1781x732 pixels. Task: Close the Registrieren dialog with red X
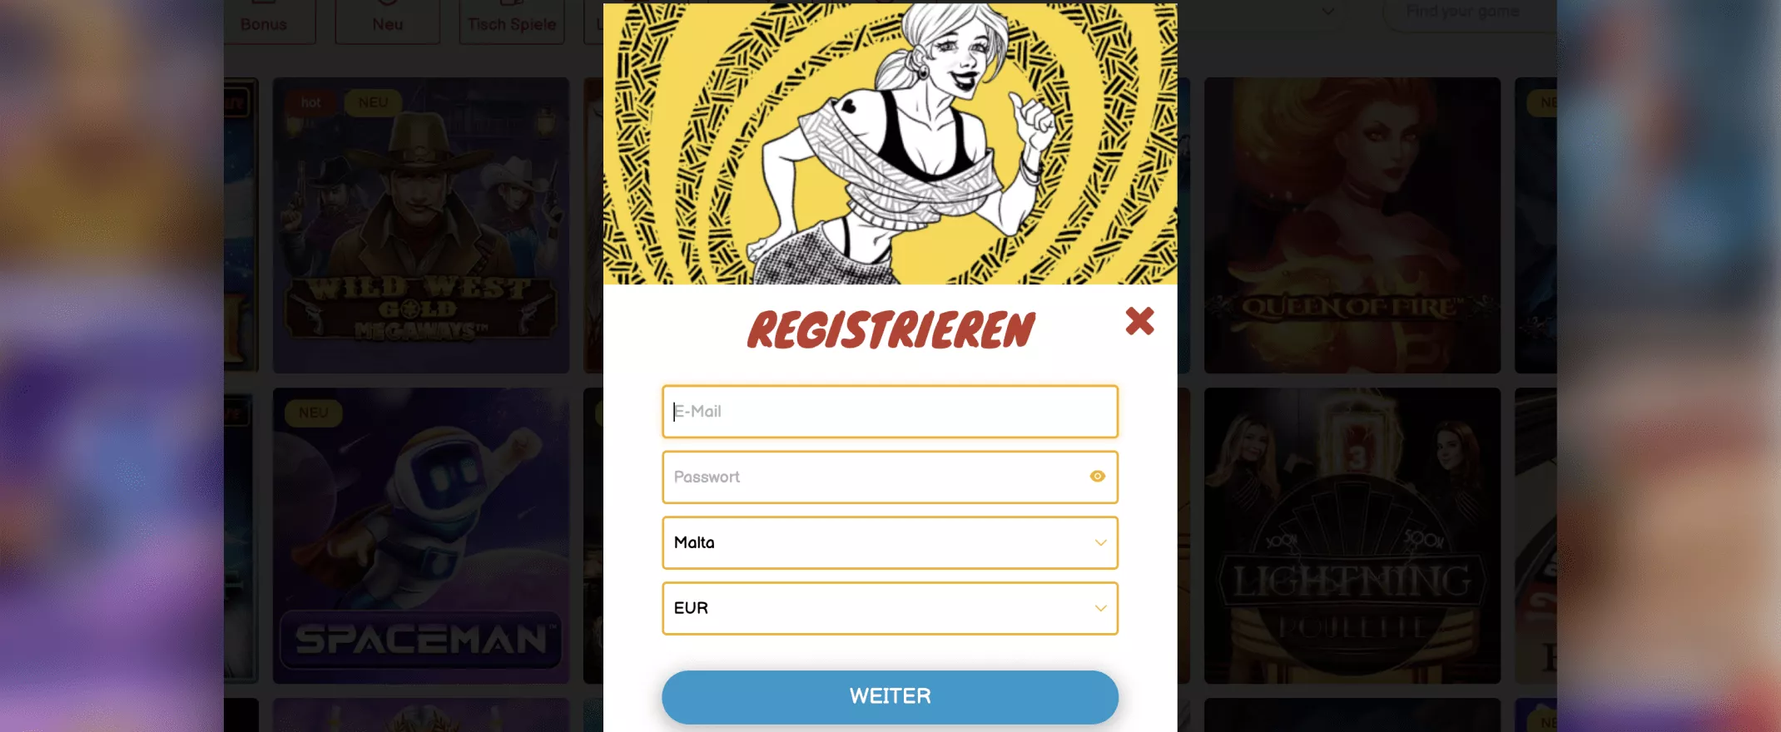tap(1139, 321)
